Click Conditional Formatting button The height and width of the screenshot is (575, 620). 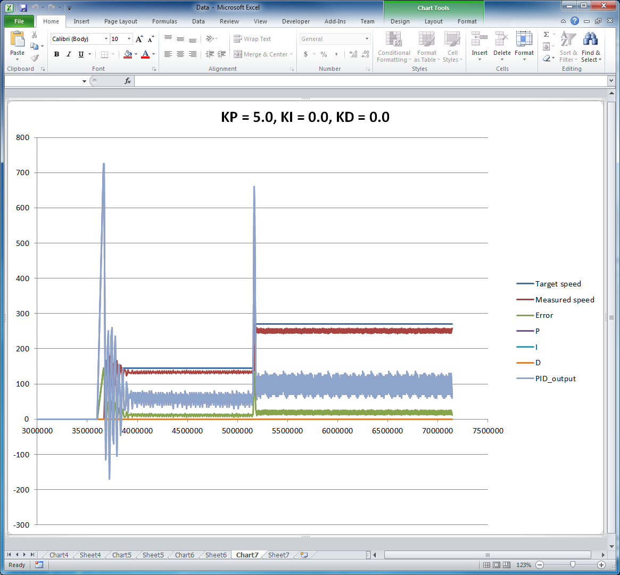click(394, 47)
